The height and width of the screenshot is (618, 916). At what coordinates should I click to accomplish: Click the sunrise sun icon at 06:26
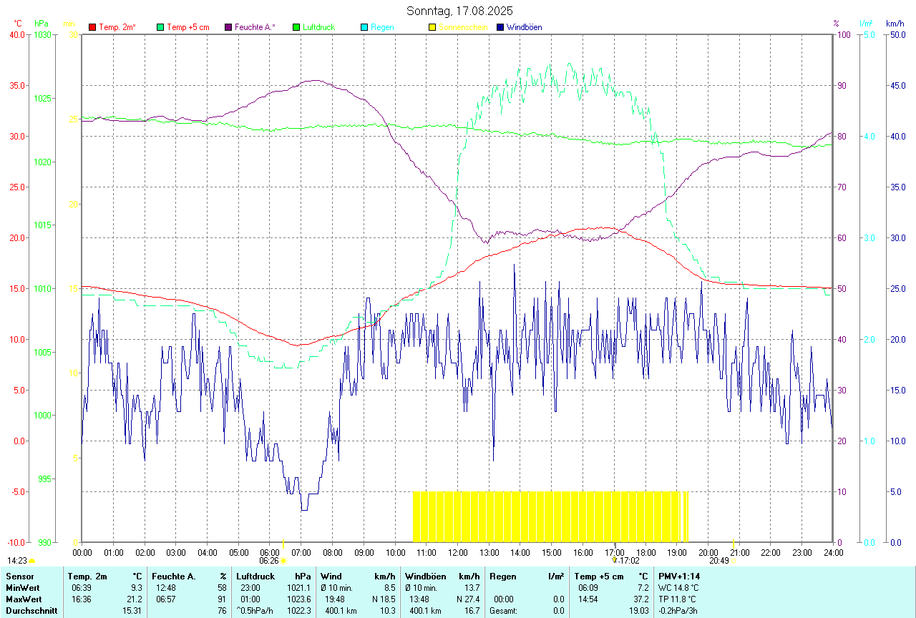pyautogui.click(x=284, y=561)
